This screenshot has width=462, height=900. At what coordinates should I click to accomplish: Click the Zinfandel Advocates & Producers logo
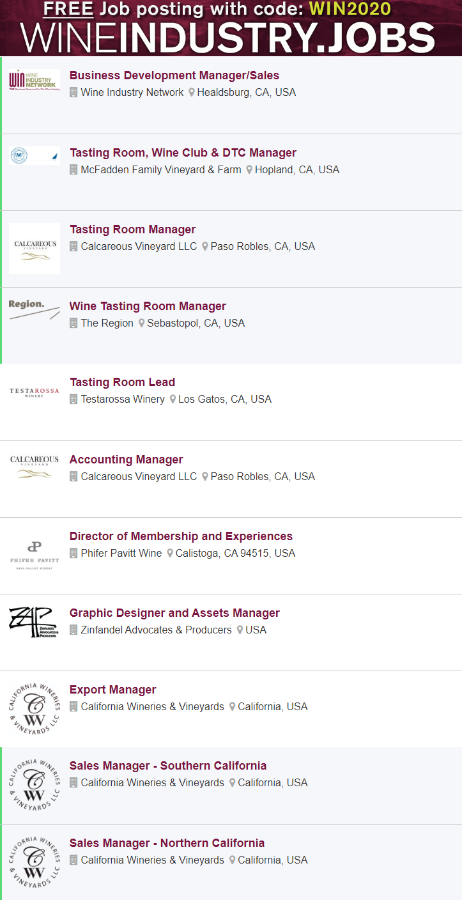[35, 623]
